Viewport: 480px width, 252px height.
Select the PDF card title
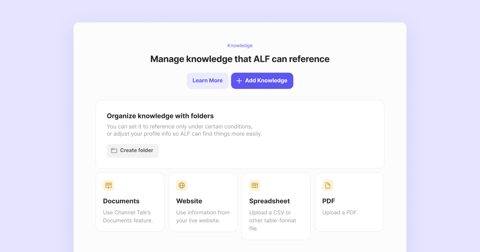point(329,201)
